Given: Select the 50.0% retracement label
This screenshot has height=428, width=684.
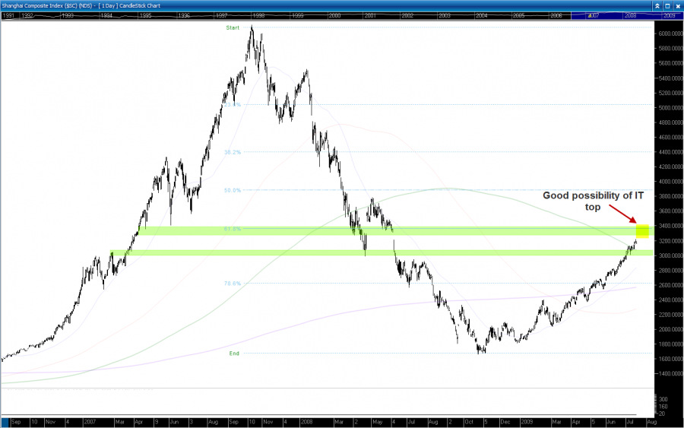Looking at the screenshot, I should pyautogui.click(x=233, y=190).
